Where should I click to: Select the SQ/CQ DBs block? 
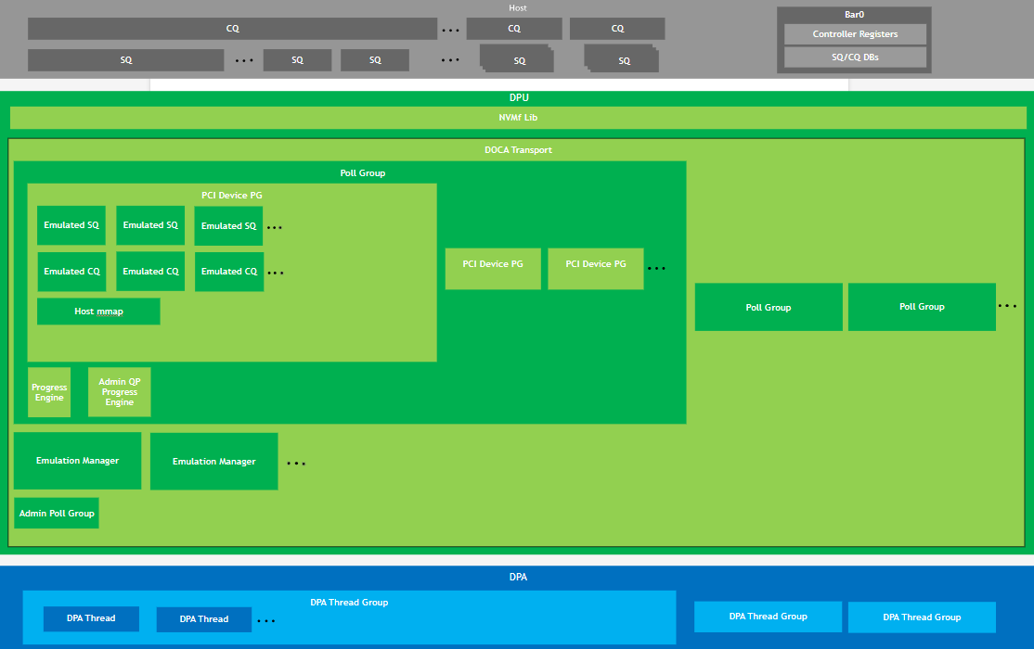[x=855, y=57]
